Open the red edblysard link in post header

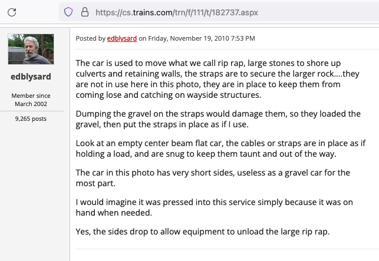pos(122,38)
